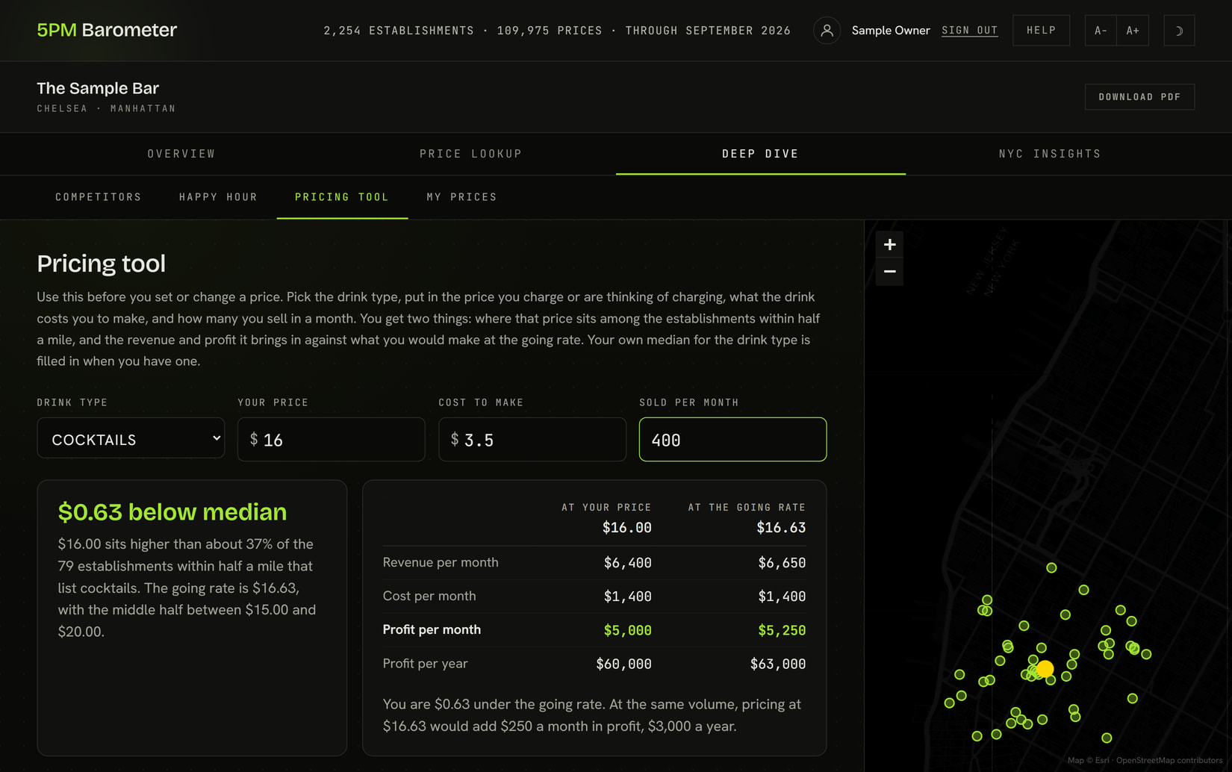
Task: Focus the Cost to Make input
Action: (x=532, y=439)
